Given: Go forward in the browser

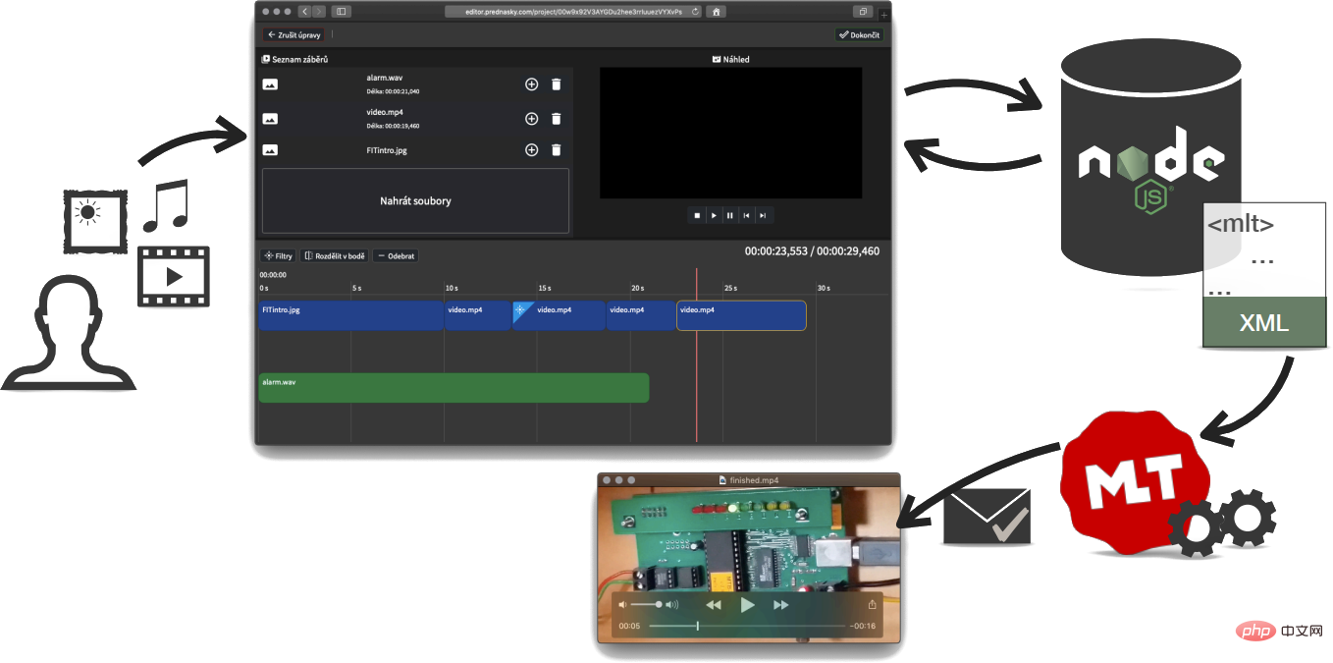Looking at the screenshot, I should pos(318,12).
